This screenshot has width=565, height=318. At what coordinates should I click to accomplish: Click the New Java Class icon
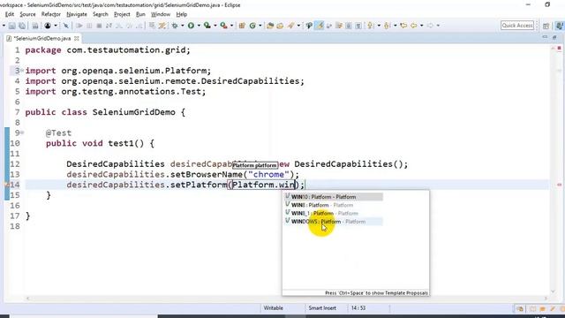point(252,26)
